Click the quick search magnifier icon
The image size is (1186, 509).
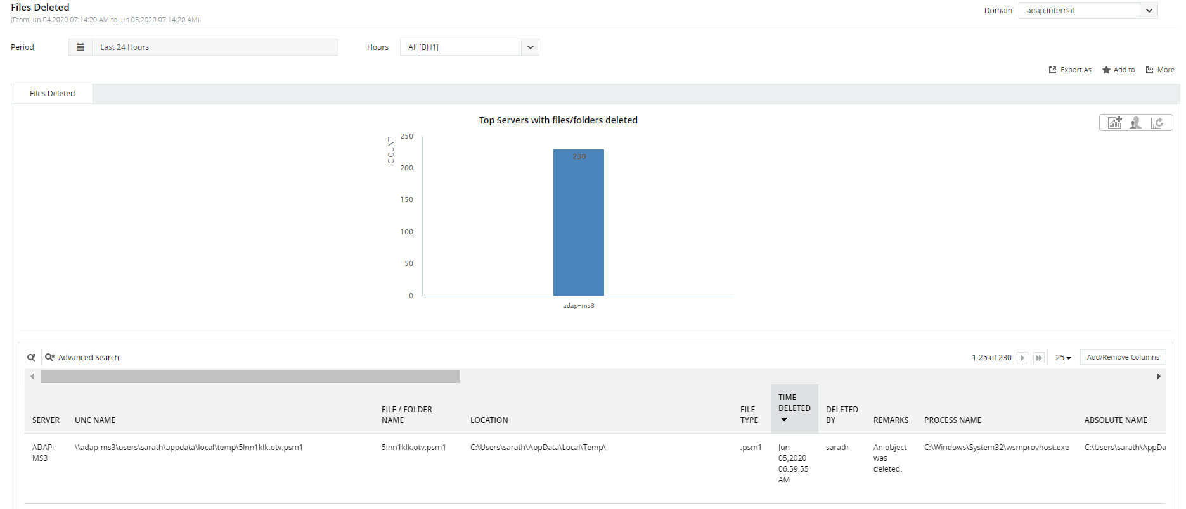31,358
